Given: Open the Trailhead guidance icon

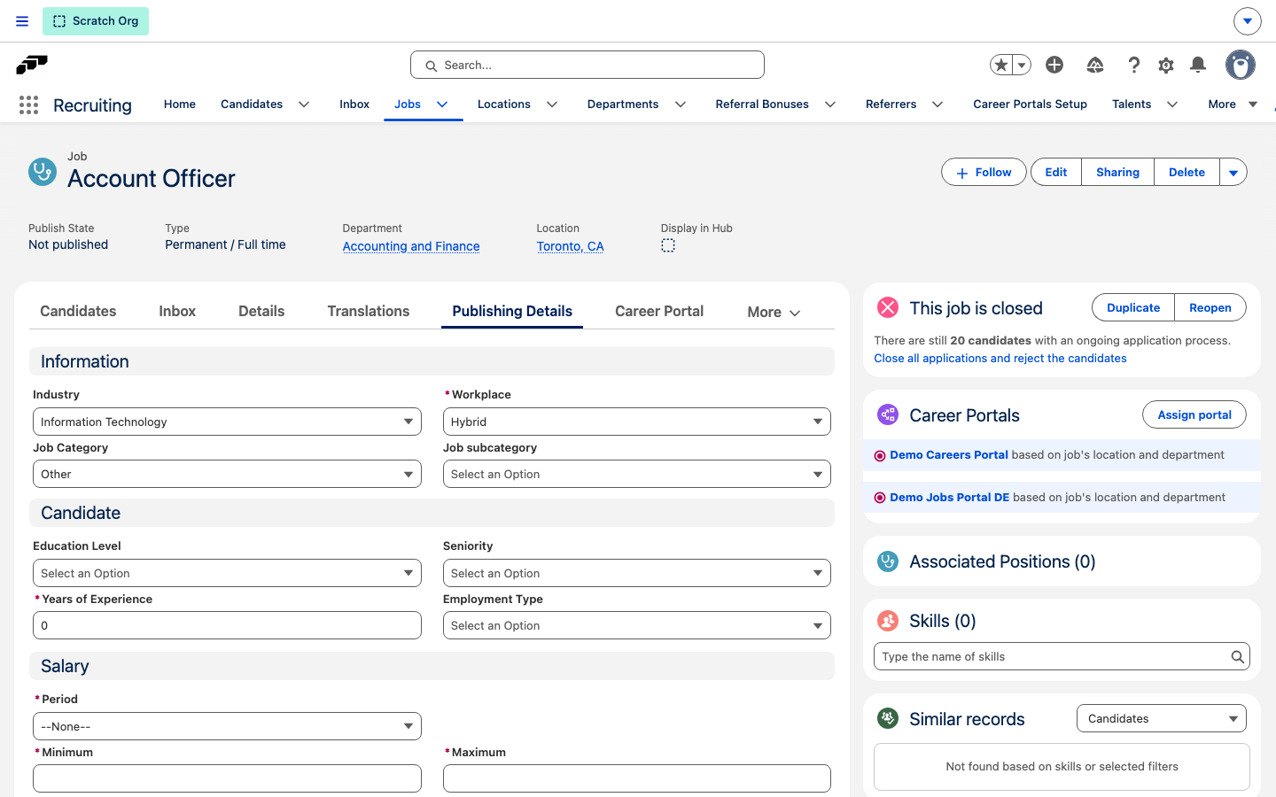Looking at the screenshot, I should coord(1095,65).
